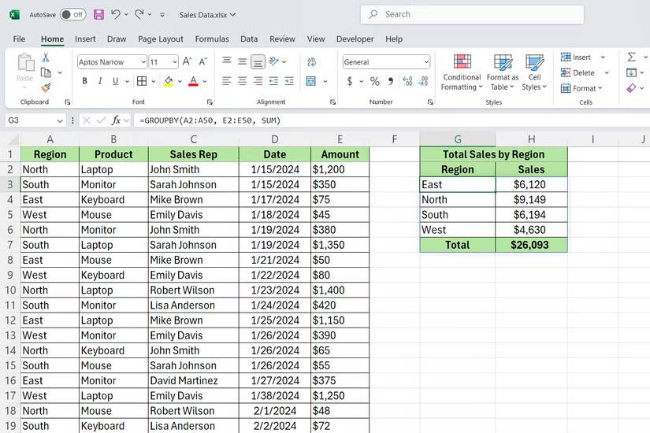Increase indent in Alignment group
The image size is (650, 433).
289,81
